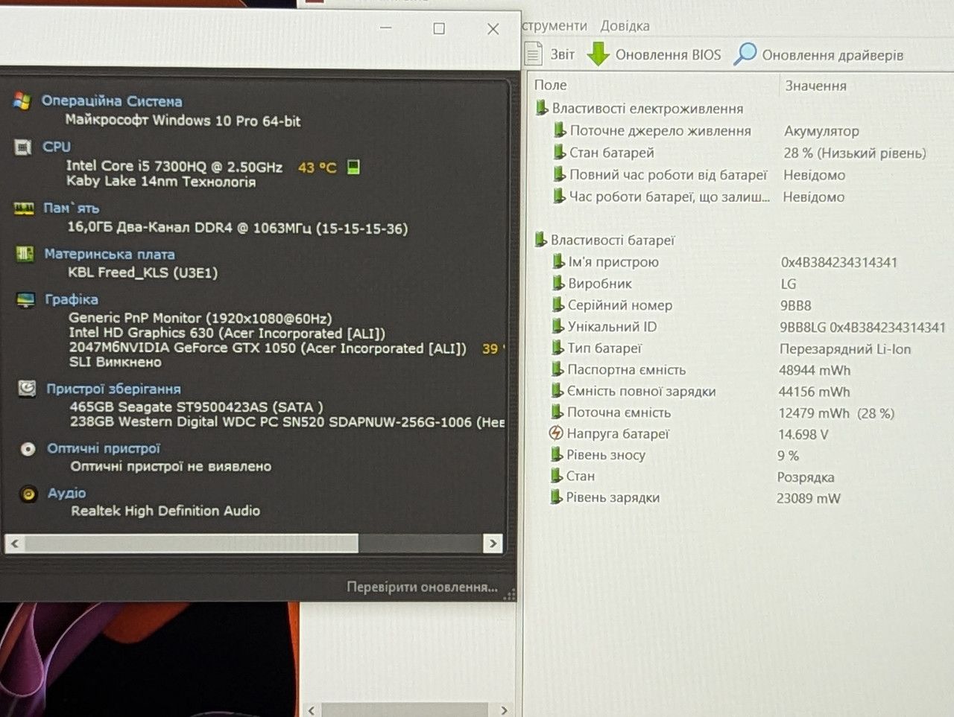
Task: Click the right arrow of Speccy horizontal scrollbar
Action: pos(492,544)
